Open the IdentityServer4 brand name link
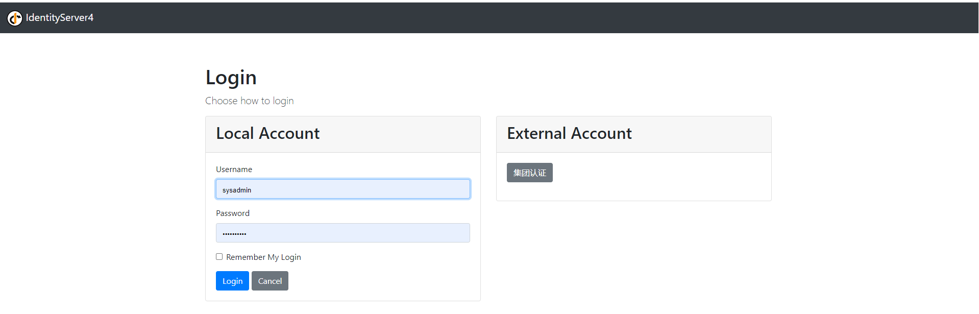Image resolution: width=979 pixels, height=314 pixels. [x=60, y=18]
